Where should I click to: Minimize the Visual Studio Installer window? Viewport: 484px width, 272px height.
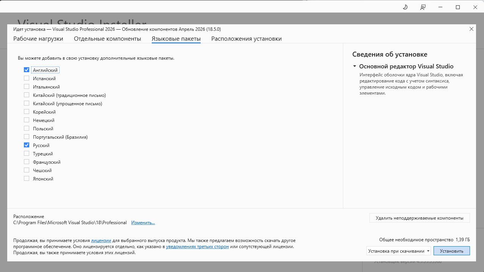click(440, 7)
